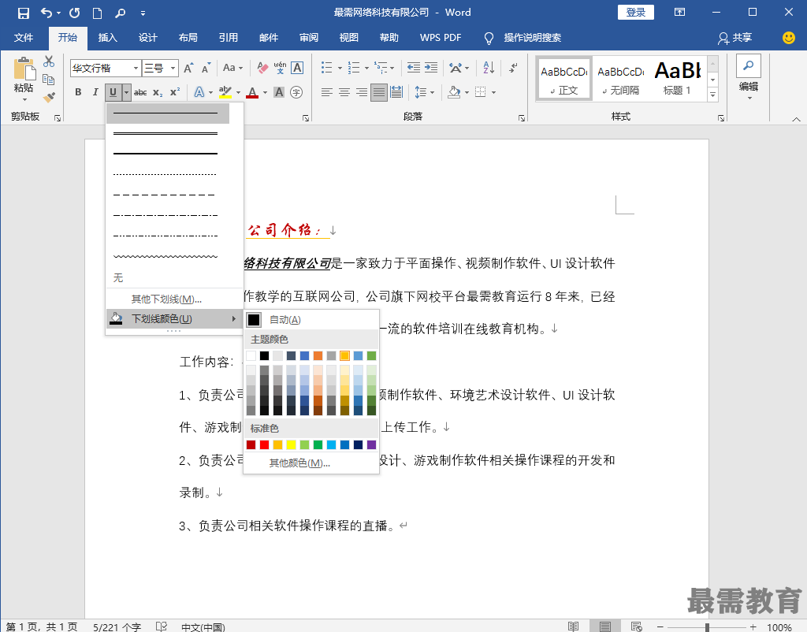Open the font name dropdown 华文行楷
This screenshot has width=807, height=632.
136,68
